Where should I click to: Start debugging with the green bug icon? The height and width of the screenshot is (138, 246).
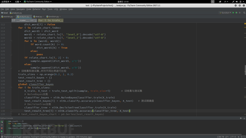236,13
